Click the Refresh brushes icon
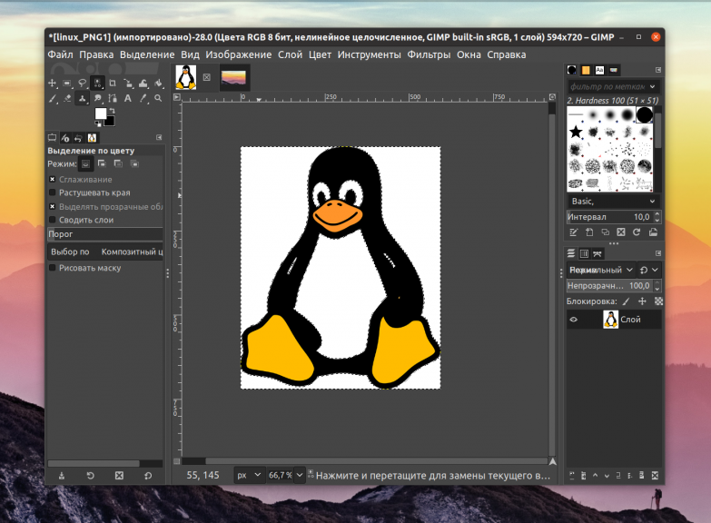This screenshot has width=711, height=523. click(x=637, y=232)
